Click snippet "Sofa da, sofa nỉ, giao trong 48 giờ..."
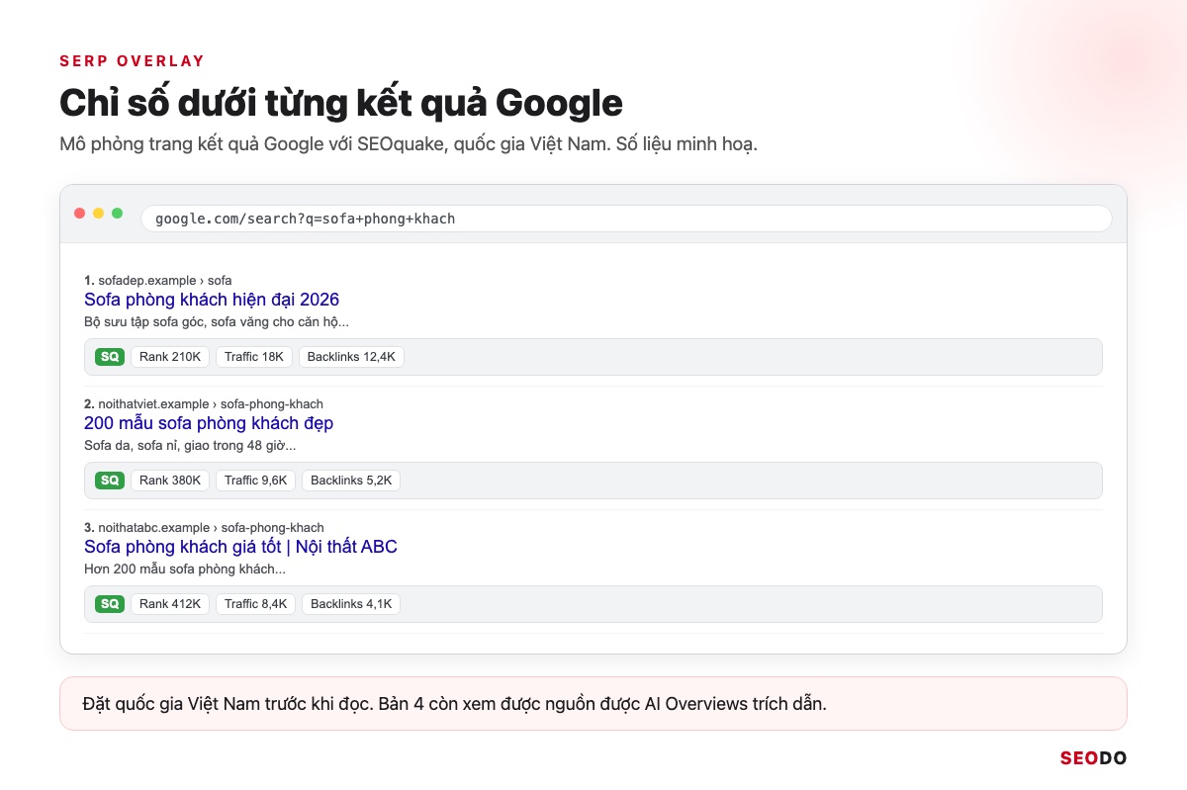1187x790 pixels. point(190,446)
